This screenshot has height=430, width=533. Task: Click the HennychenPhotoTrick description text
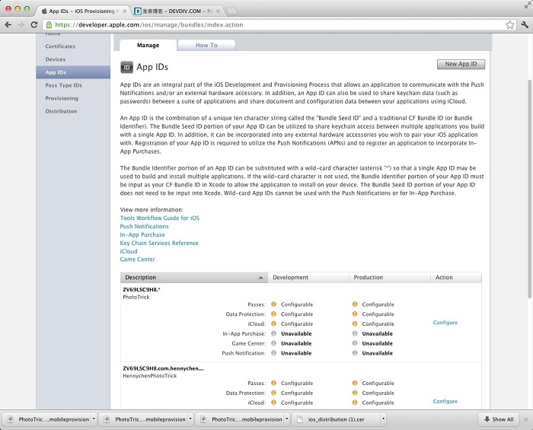(x=150, y=376)
